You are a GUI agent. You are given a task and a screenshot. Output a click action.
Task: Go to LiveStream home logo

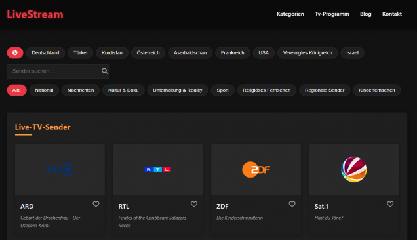point(35,14)
